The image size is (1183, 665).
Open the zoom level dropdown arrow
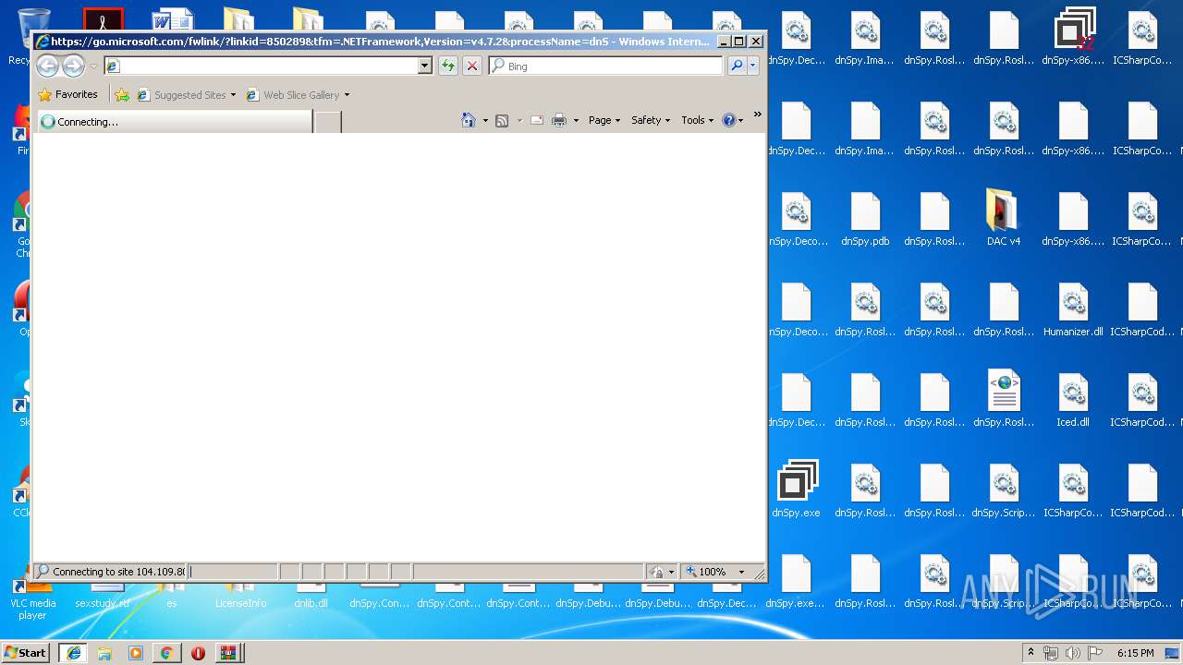click(x=741, y=572)
